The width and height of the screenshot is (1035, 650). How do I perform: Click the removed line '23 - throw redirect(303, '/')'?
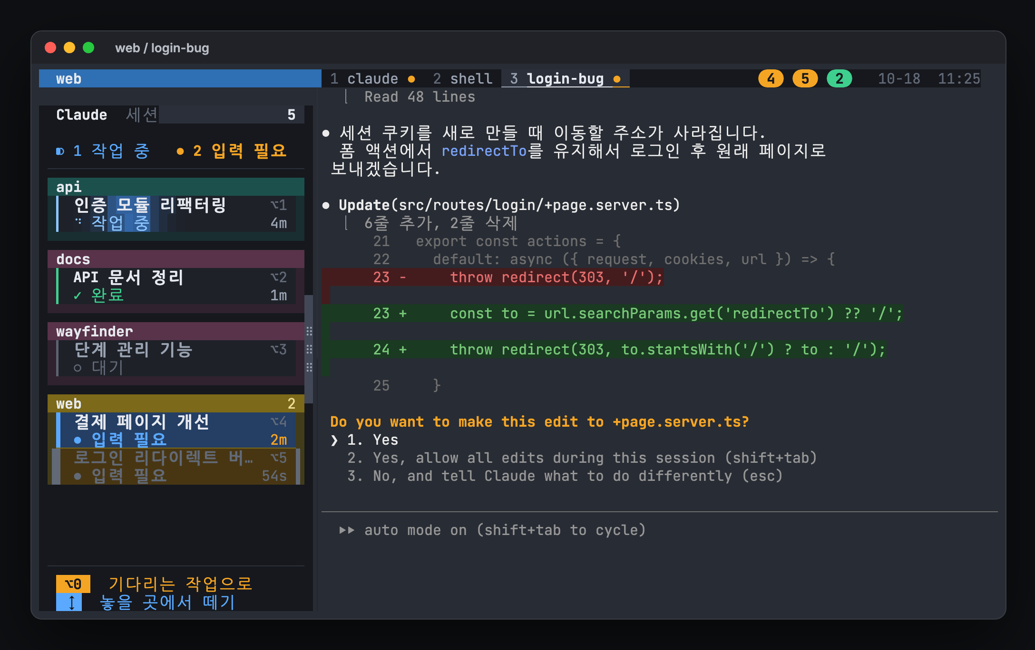[492, 277]
